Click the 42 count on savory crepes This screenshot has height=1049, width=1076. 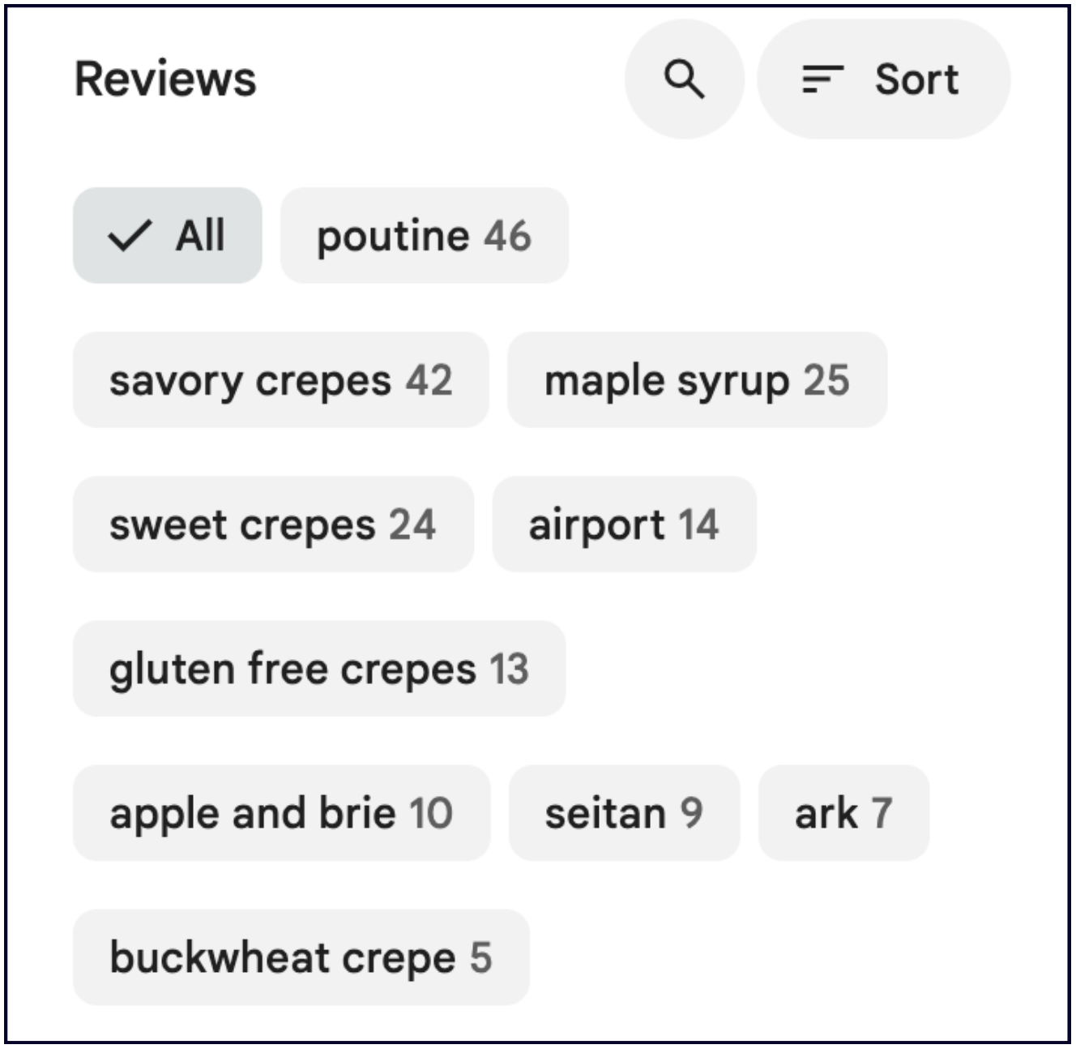point(429,380)
